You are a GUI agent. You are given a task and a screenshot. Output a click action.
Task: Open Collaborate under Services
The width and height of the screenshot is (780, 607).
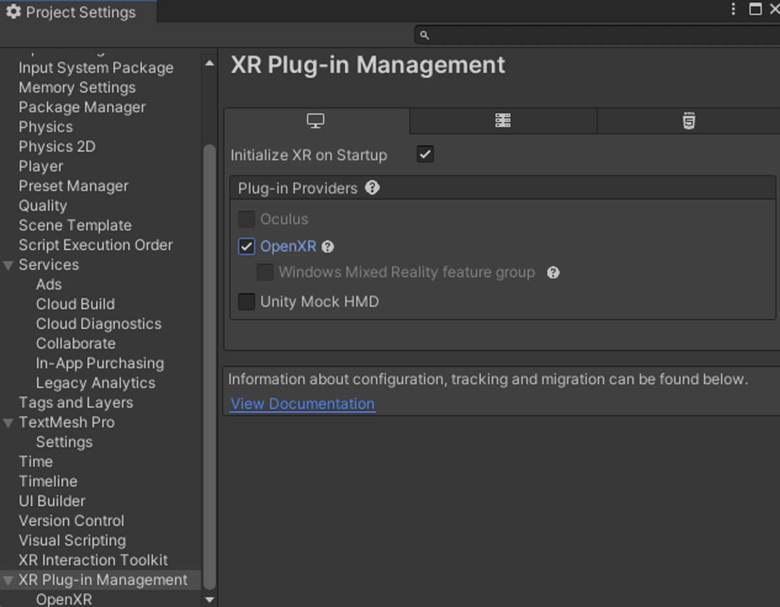coord(76,343)
